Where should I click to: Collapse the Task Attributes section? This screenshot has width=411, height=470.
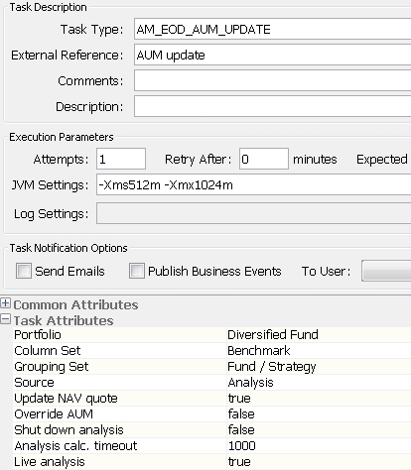pyautogui.click(x=6, y=319)
